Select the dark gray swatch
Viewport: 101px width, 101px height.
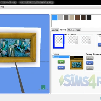[x=66, y=18]
